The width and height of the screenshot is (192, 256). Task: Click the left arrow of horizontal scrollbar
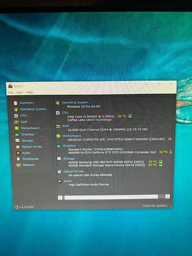pos(60,198)
